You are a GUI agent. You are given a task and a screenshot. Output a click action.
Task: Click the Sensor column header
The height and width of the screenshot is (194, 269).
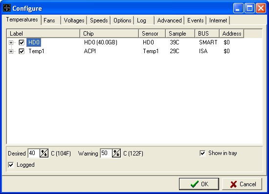pos(152,34)
